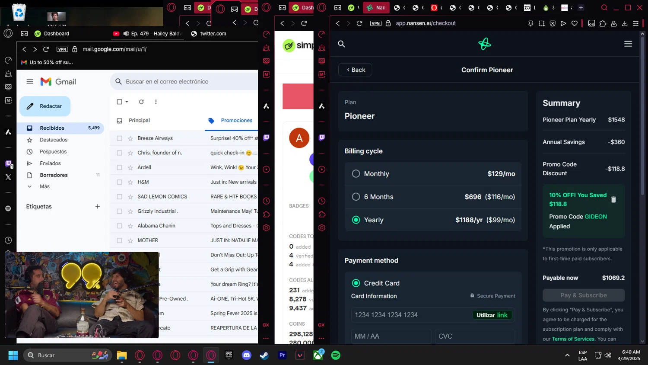Select the 6 Months billing cycle
This screenshot has height=365, width=648.
[x=356, y=197]
